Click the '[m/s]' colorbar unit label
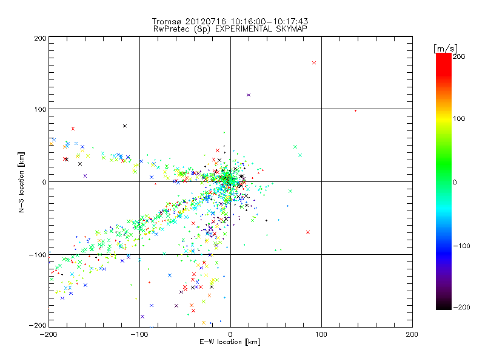The width and height of the screenshot is (485, 364). pyautogui.click(x=446, y=49)
